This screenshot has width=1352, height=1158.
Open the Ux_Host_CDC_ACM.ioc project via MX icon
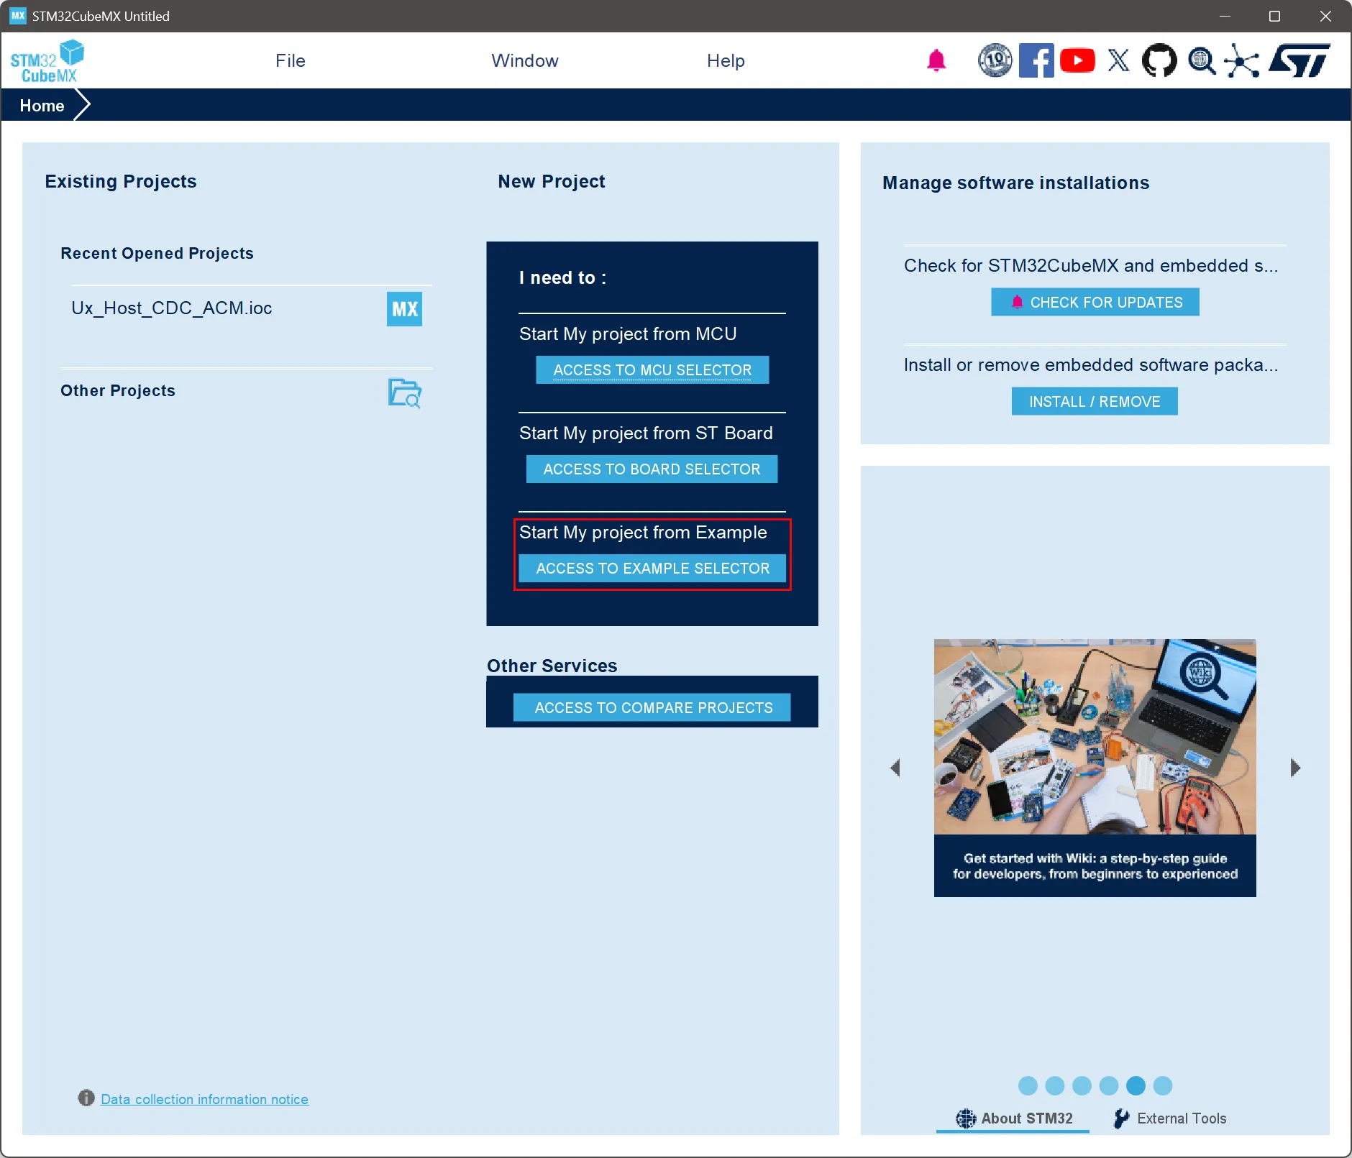(x=403, y=308)
